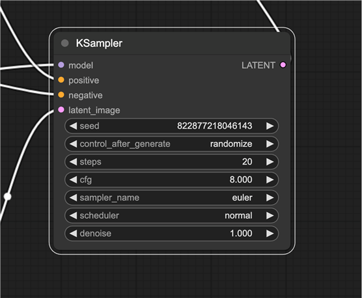Open the sampler_name euler dropdown
Screen dimensions: 362x298
tap(171, 198)
